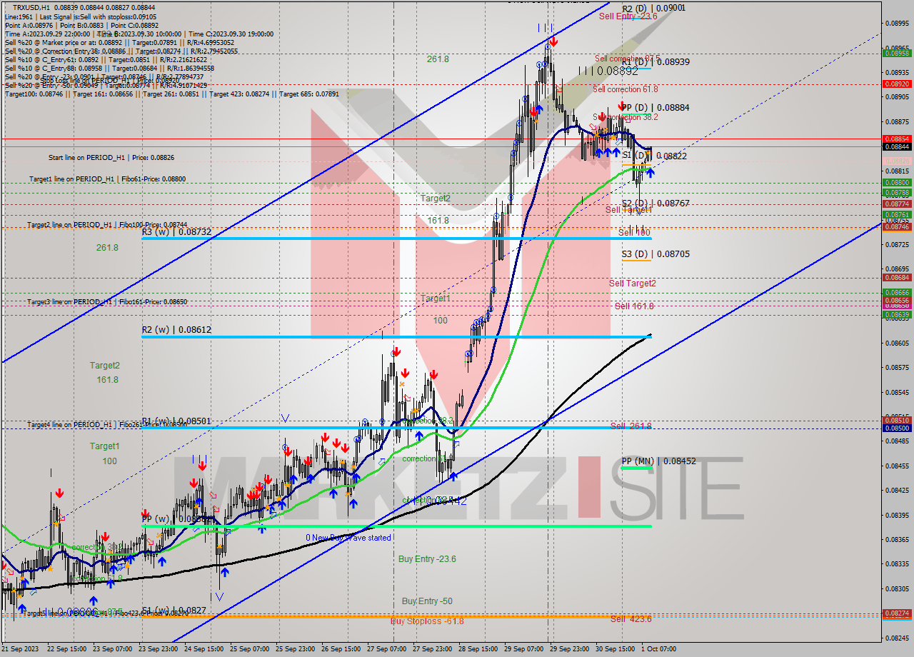Select the 0.08395 price axis value
914x657 pixels.
[897, 516]
